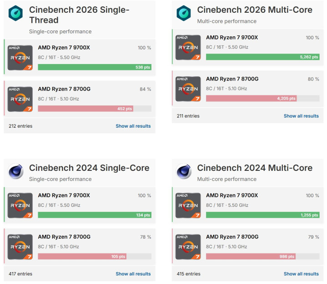Screen dimensions: 327x284
Task: Click the Cinebench 2026 Single-Thread logo icon
Action: pos(16,14)
